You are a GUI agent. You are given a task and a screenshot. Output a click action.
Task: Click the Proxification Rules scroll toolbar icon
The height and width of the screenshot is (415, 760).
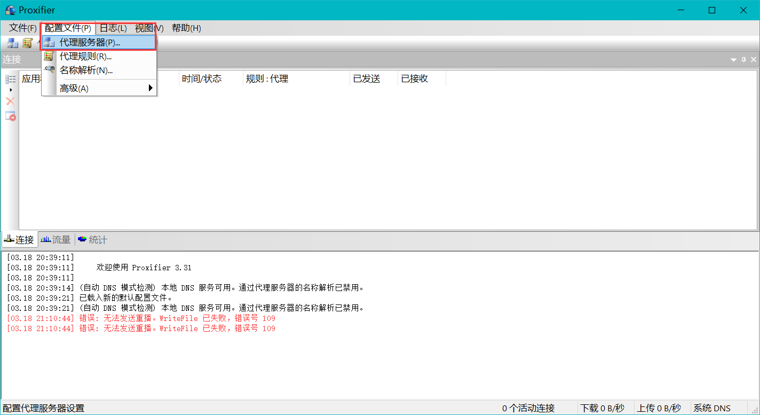(27, 43)
